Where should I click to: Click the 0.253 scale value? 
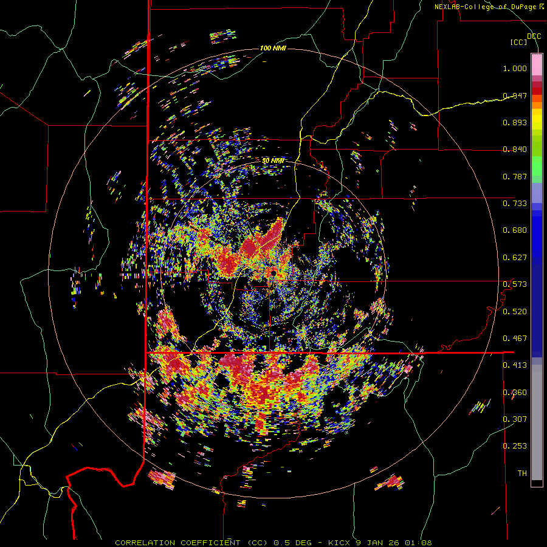pos(515,446)
